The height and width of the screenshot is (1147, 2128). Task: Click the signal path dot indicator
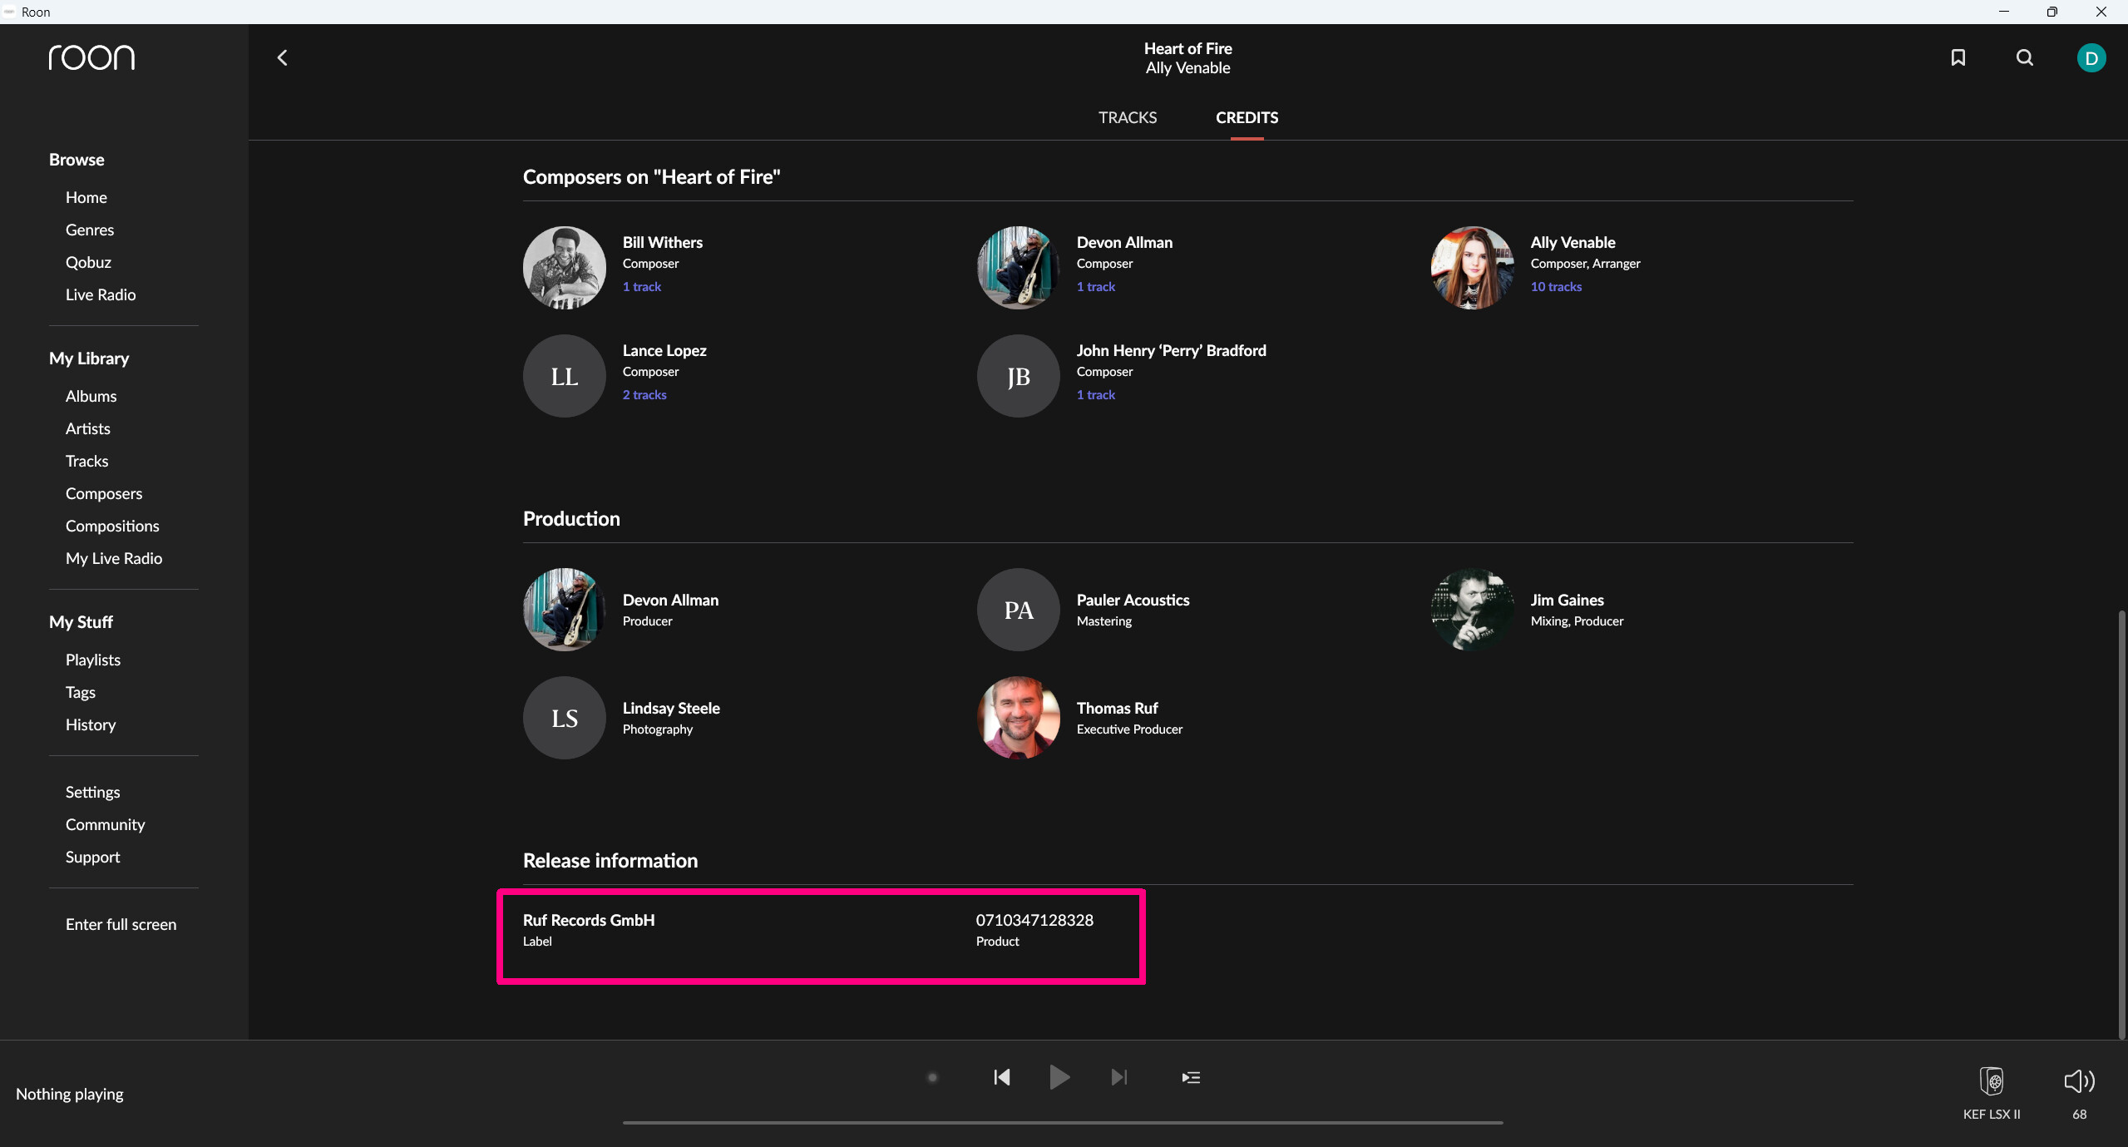click(x=932, y=1077)
